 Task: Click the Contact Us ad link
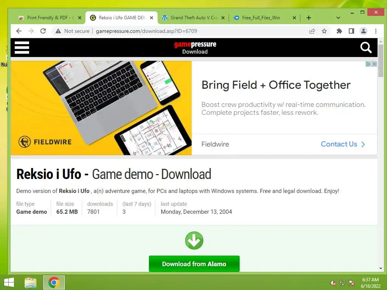pos(342,144)
